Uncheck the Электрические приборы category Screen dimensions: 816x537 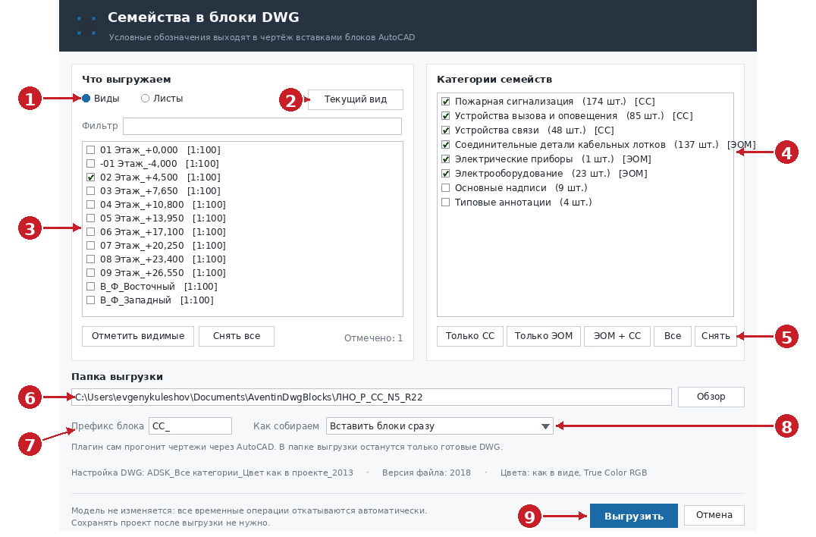(445, 159)
